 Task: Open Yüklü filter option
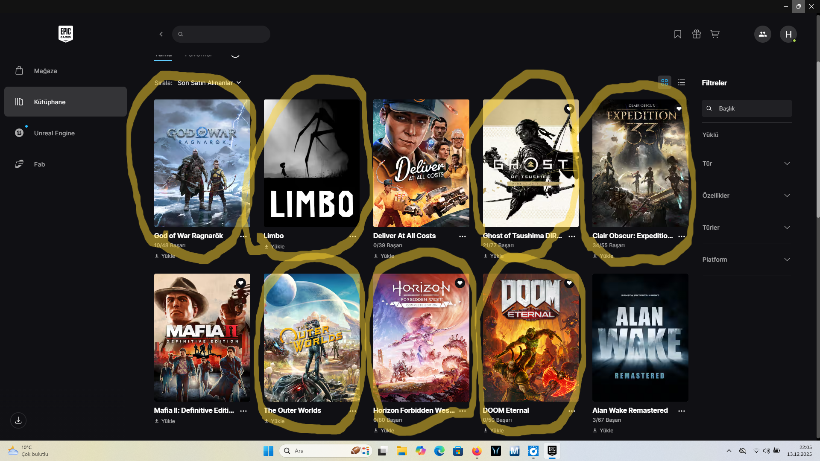pyautogui.click(x=710, y=135)
